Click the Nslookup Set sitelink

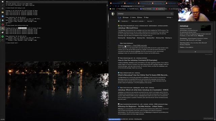click(x=122, y=38)
